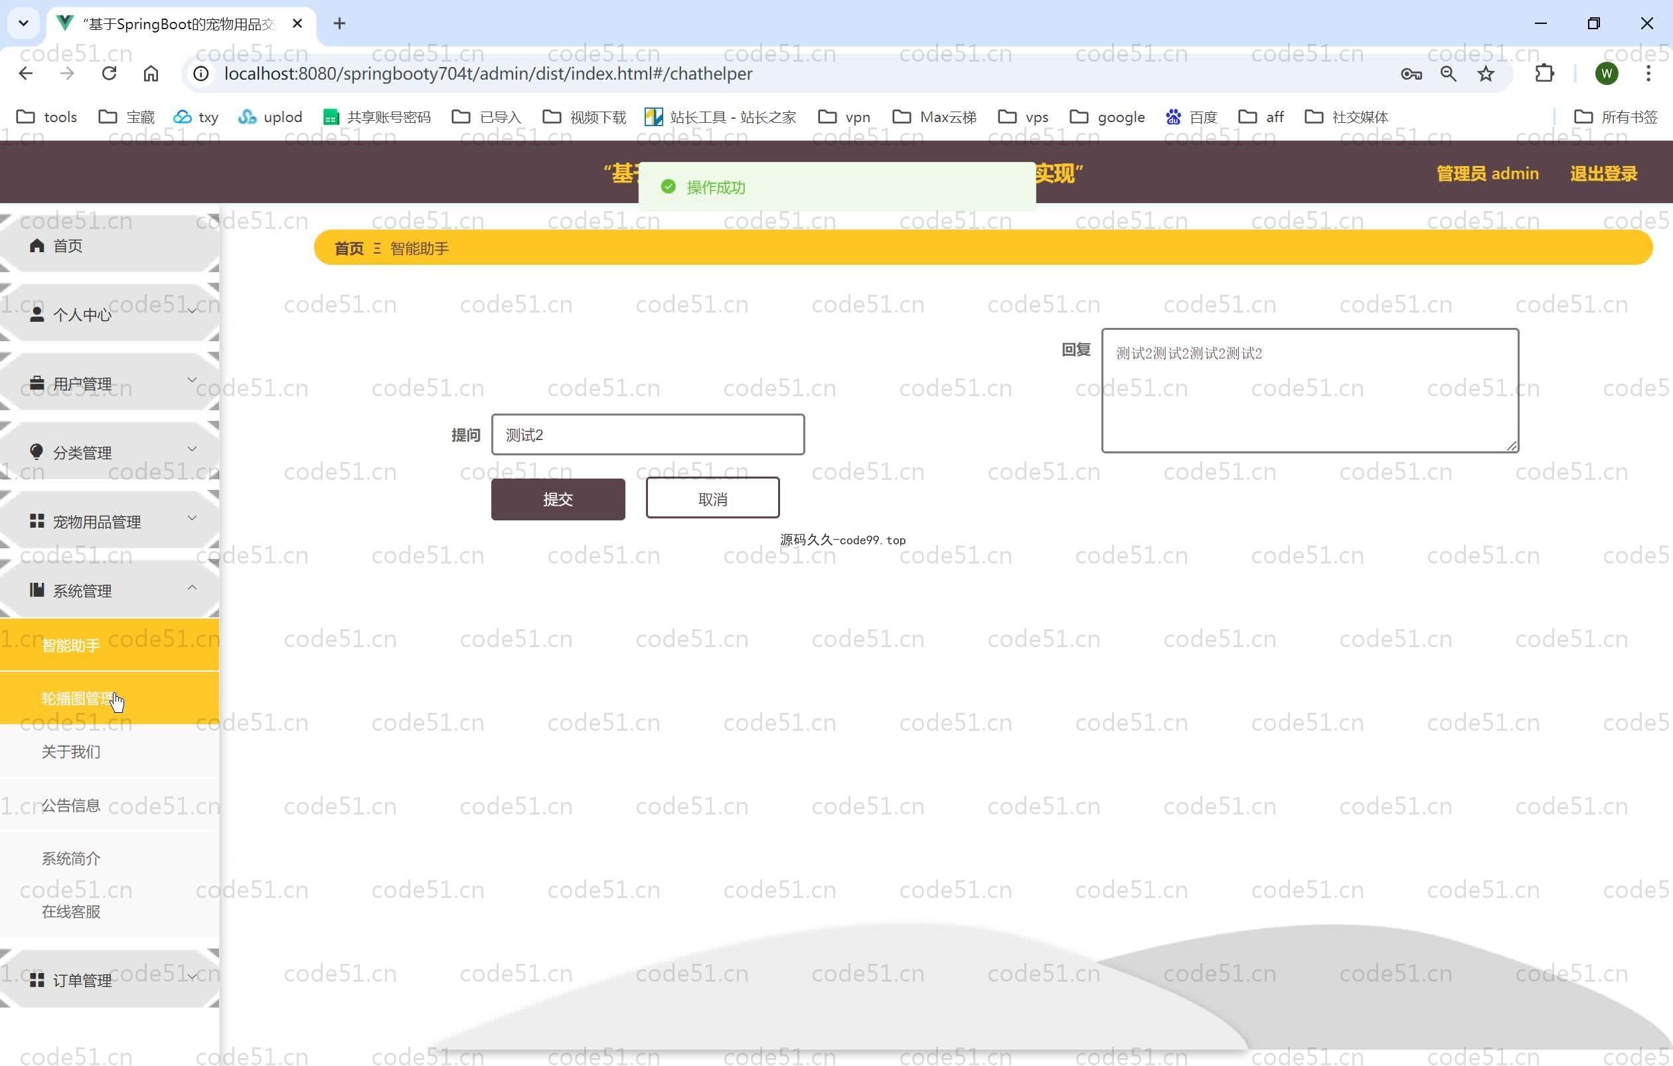This screenshot has height=1066, width=1673.
Task: Expand the 分类管理 menu chevron
Action: pyautogui.click(x=193, y=448)
